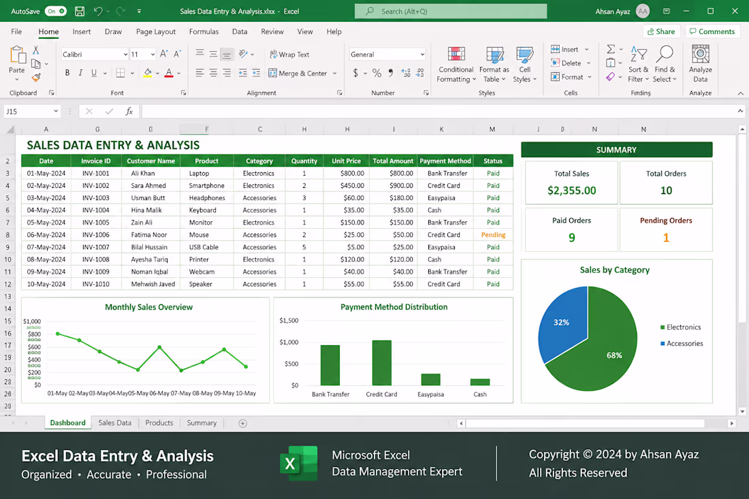This screenshot has height=499, width=749.
Task: Toggle Bold formatting
Action: [x=67, y=73]
